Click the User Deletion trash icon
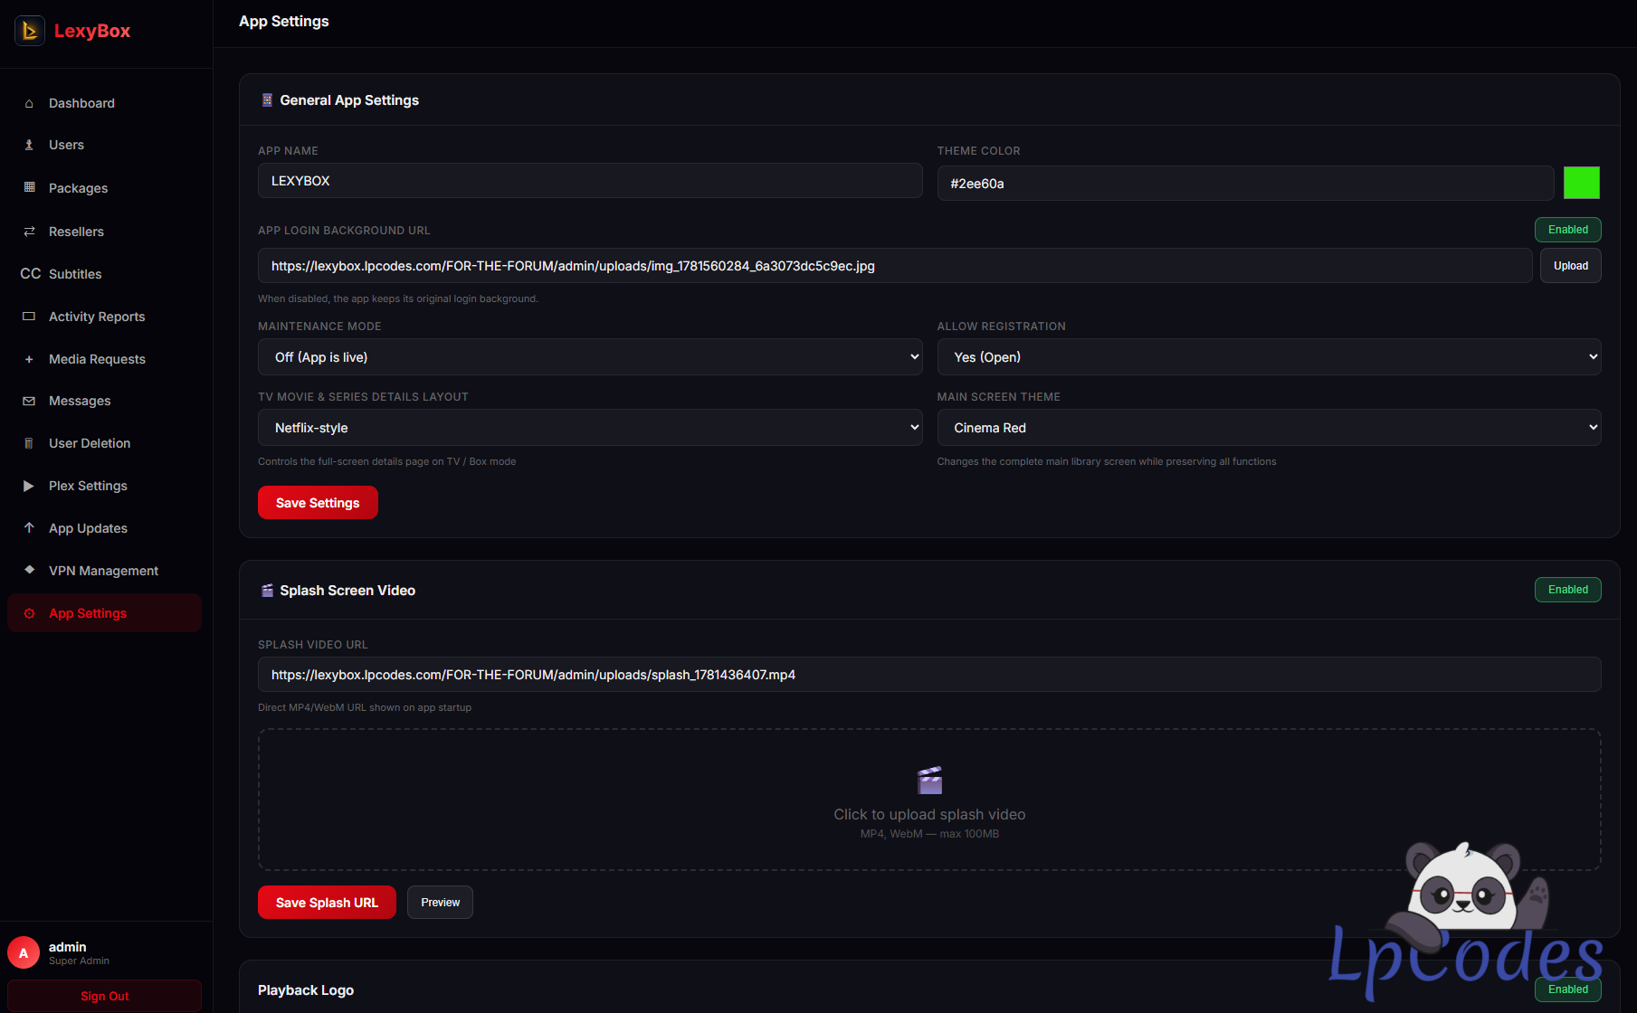The height and width of the screenshot is (1013, 1637). click(29, 443)
